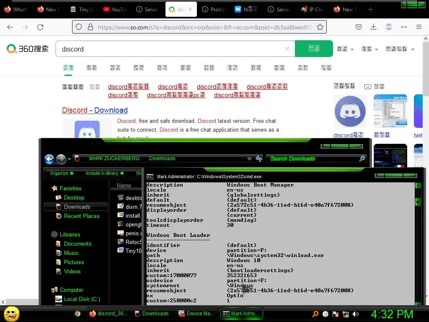Open Include in library dropdown
The image size is (429, 322).
click(104, 173)
